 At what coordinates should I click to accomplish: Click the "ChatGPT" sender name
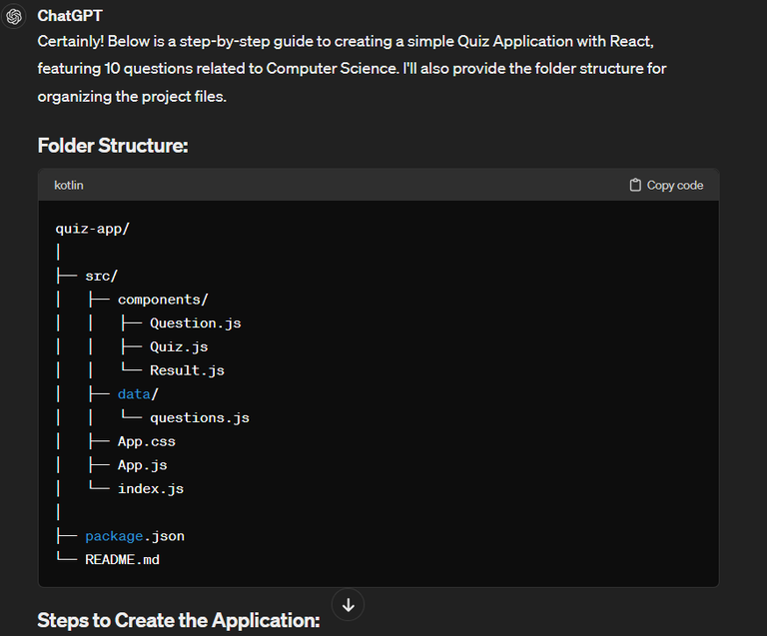tap(69, 16)
